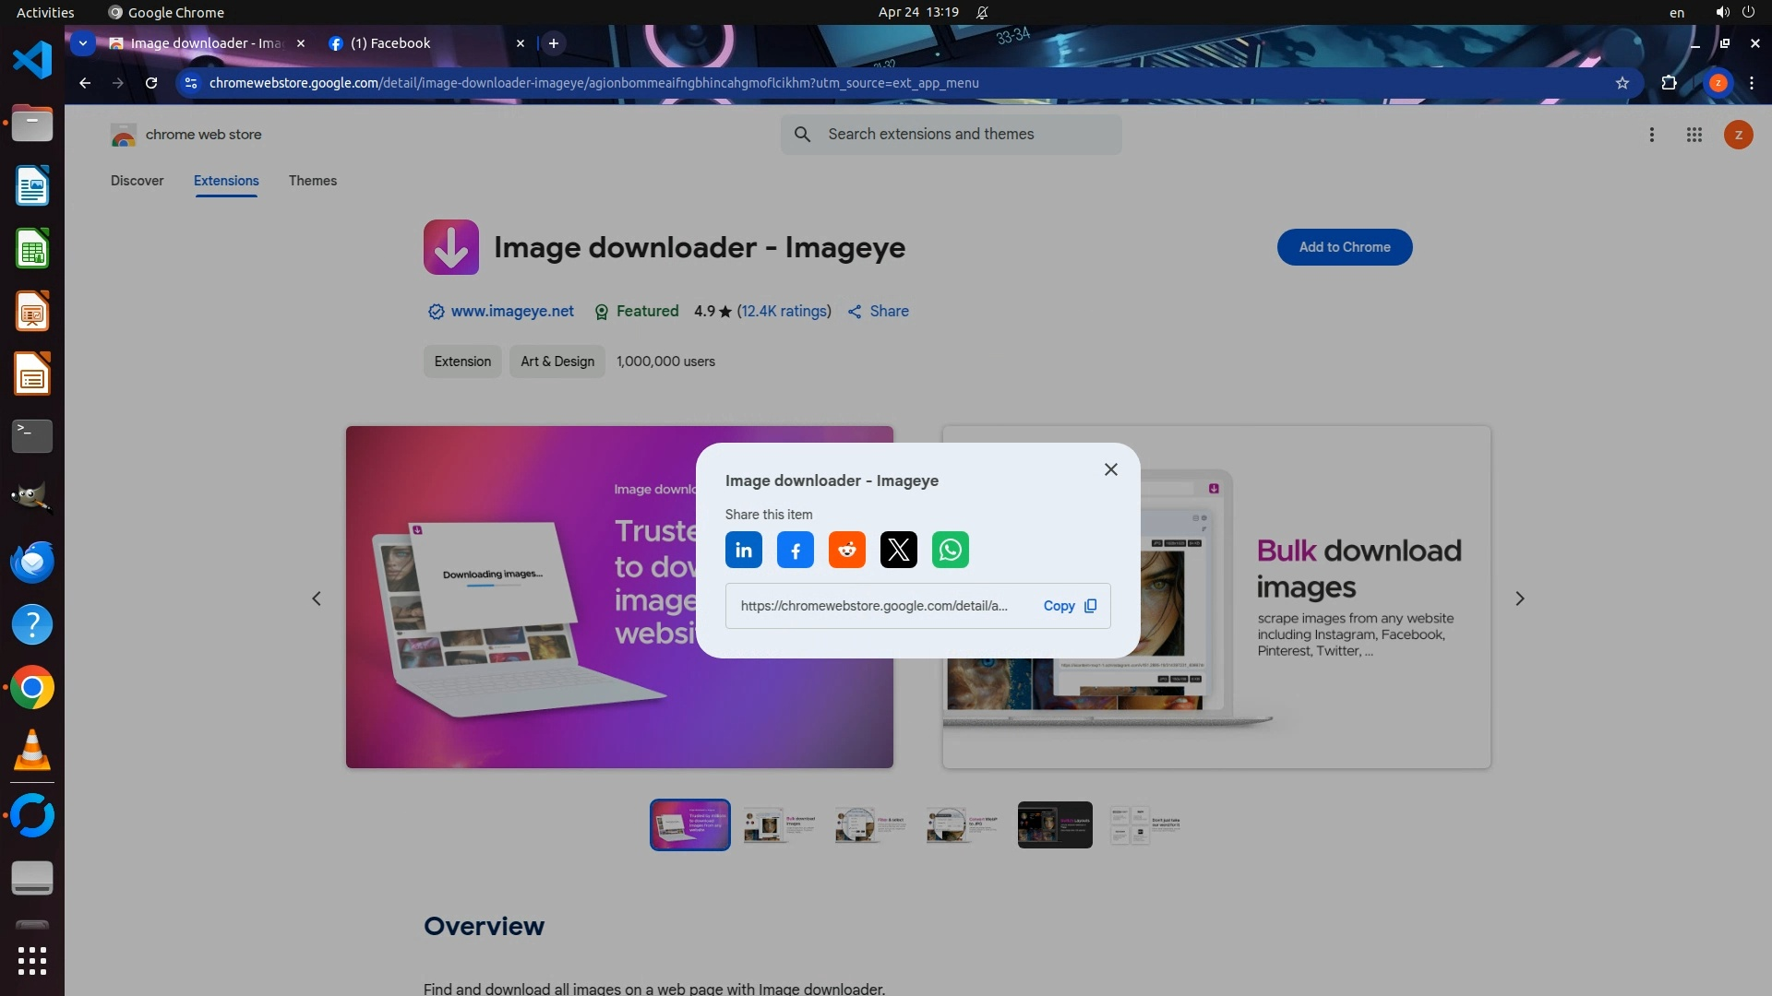This screenshot has width=1772, height=996.
Task: Copy the share link
Action: 1069,606
